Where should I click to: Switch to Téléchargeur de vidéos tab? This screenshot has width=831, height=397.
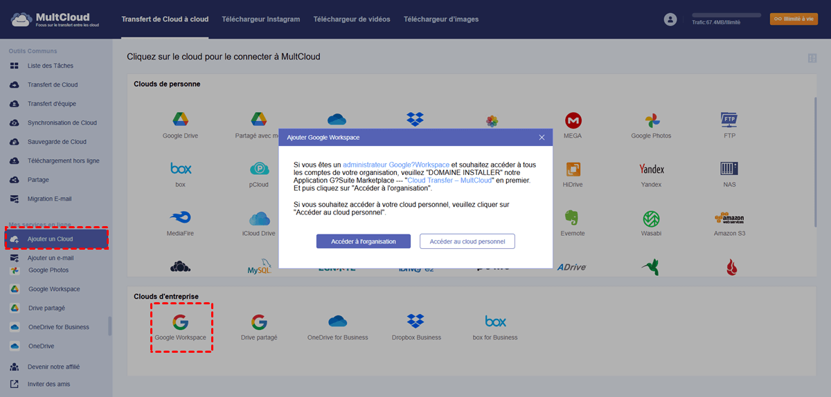[352, 19]
